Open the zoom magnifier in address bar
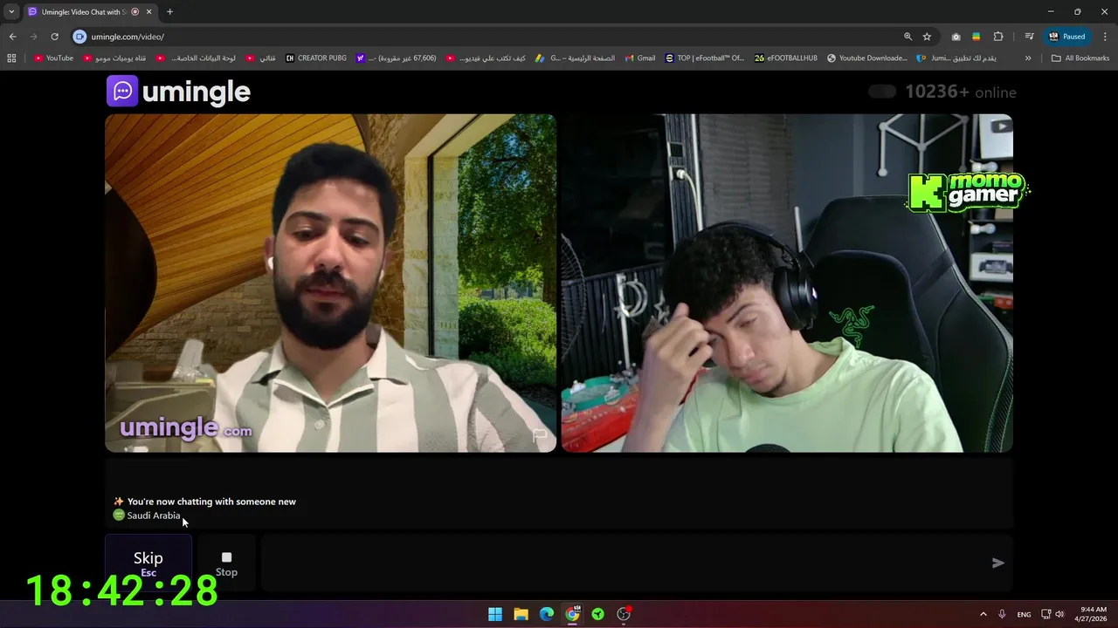Screen dimensions: 1118x628 [x=908, y=37]
